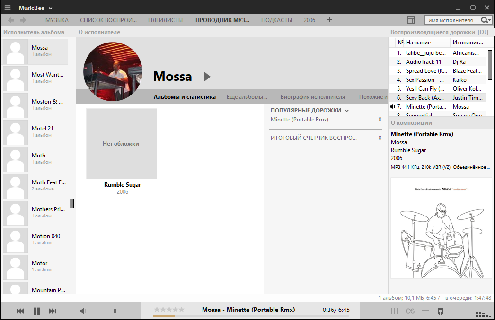Click the Last.fm scrobble icon
The width and height of the screenshot is (495, 320).
pos(410,311)
